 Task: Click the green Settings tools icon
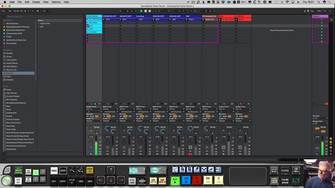[x=296, y=181]
